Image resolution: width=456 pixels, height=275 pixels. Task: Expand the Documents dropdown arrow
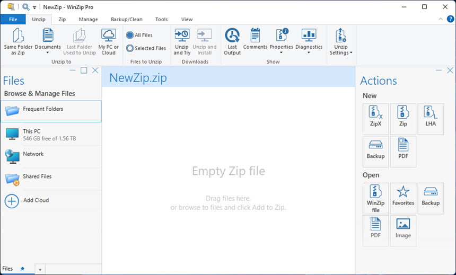(x=48, y=53)
